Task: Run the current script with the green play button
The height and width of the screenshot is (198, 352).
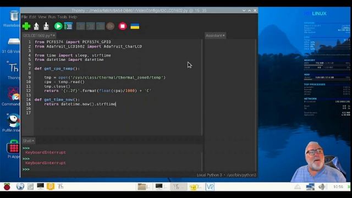Action: click(58, 26)
